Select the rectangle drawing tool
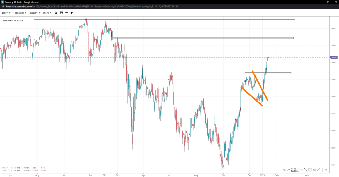The image size is (339, 177). 310,170
